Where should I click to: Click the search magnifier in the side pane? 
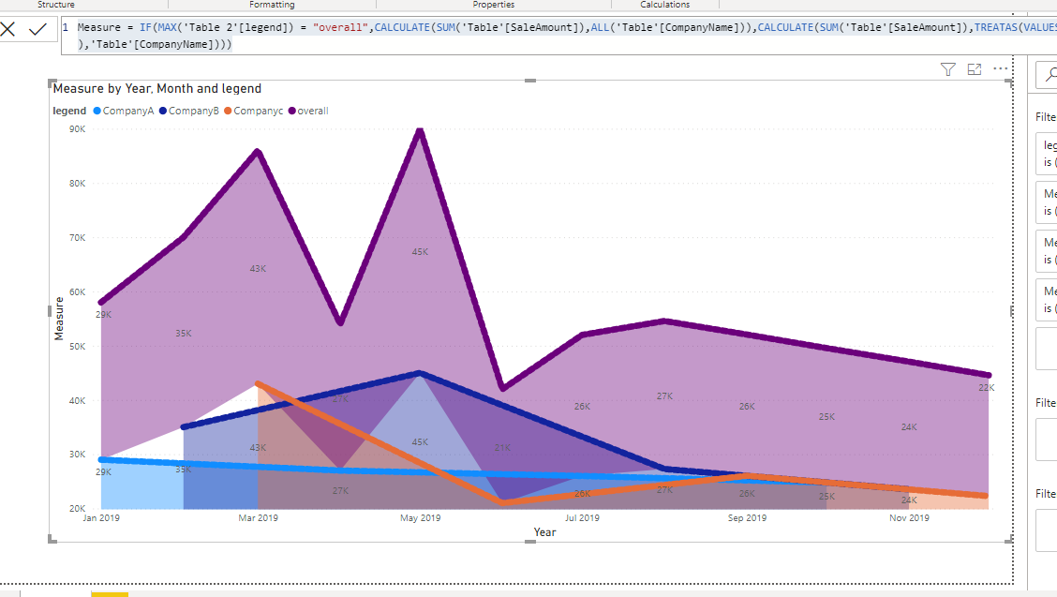pos(1050,74)
